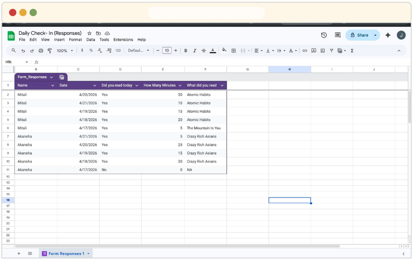Format as currency
This screenshot has height=259, width=413.
(x=82, y=50)
